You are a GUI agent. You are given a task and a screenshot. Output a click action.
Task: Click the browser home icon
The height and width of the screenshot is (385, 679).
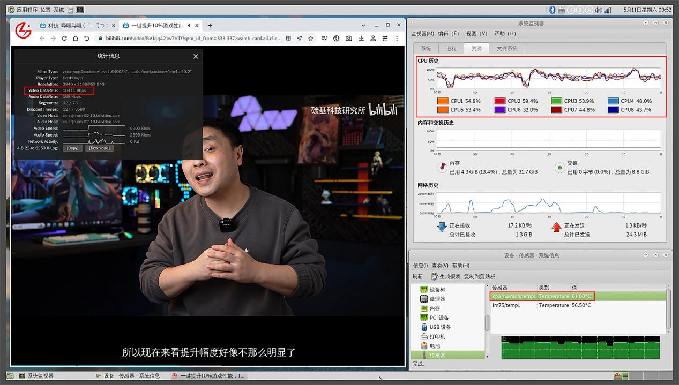76,39
